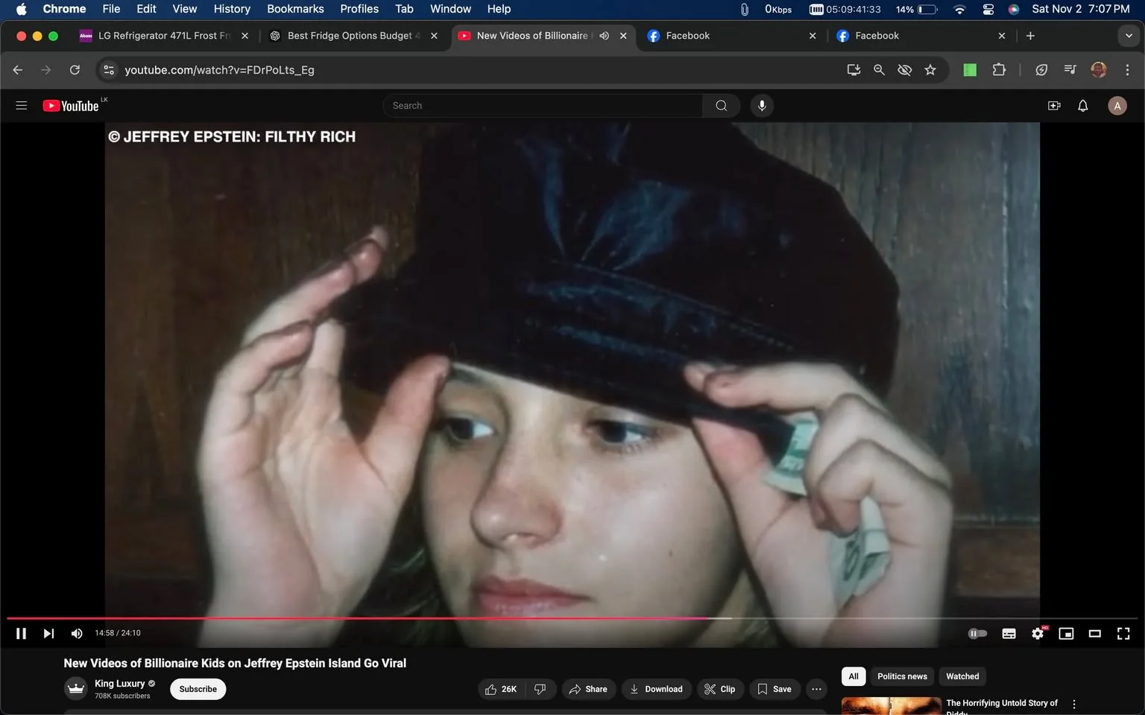Image resolution: width=1145 pixels, height=715 pixels.
Task: Install YouTube app from address bar
Action: coord(854,70)
